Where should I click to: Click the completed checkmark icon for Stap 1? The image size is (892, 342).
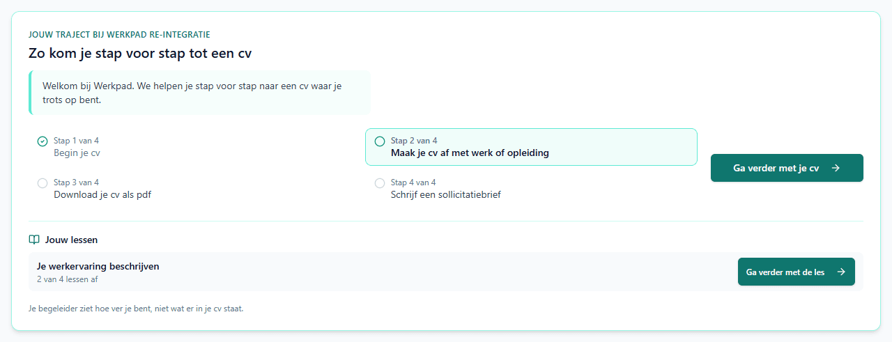pos(43,141)
